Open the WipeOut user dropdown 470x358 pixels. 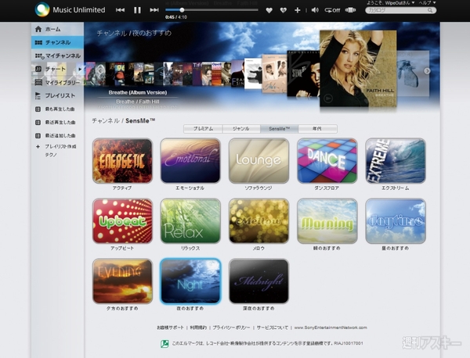pos(391,2)
